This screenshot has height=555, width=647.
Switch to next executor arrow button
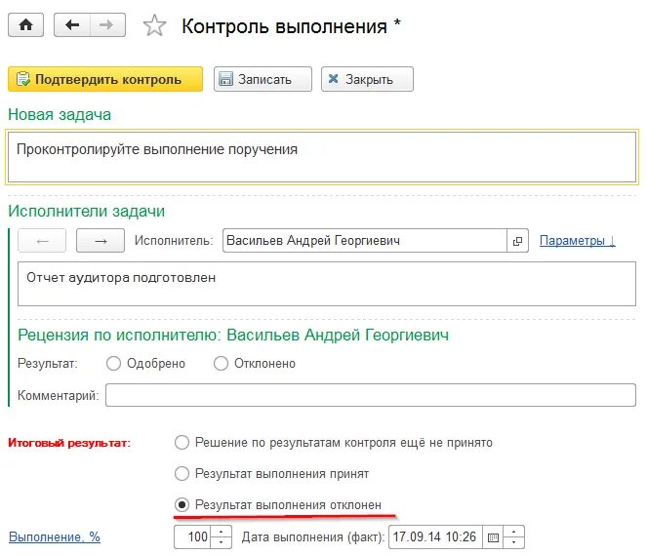click(100, 241)
